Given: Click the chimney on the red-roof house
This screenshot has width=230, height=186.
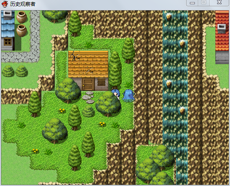Looking at the screenshot, I should tap(222, 28).
